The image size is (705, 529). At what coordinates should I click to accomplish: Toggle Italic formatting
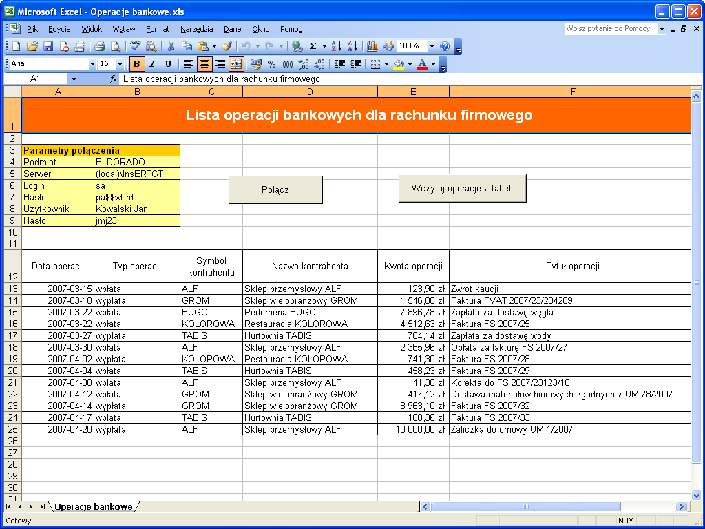pyautogui.click(x=152, y=64)
